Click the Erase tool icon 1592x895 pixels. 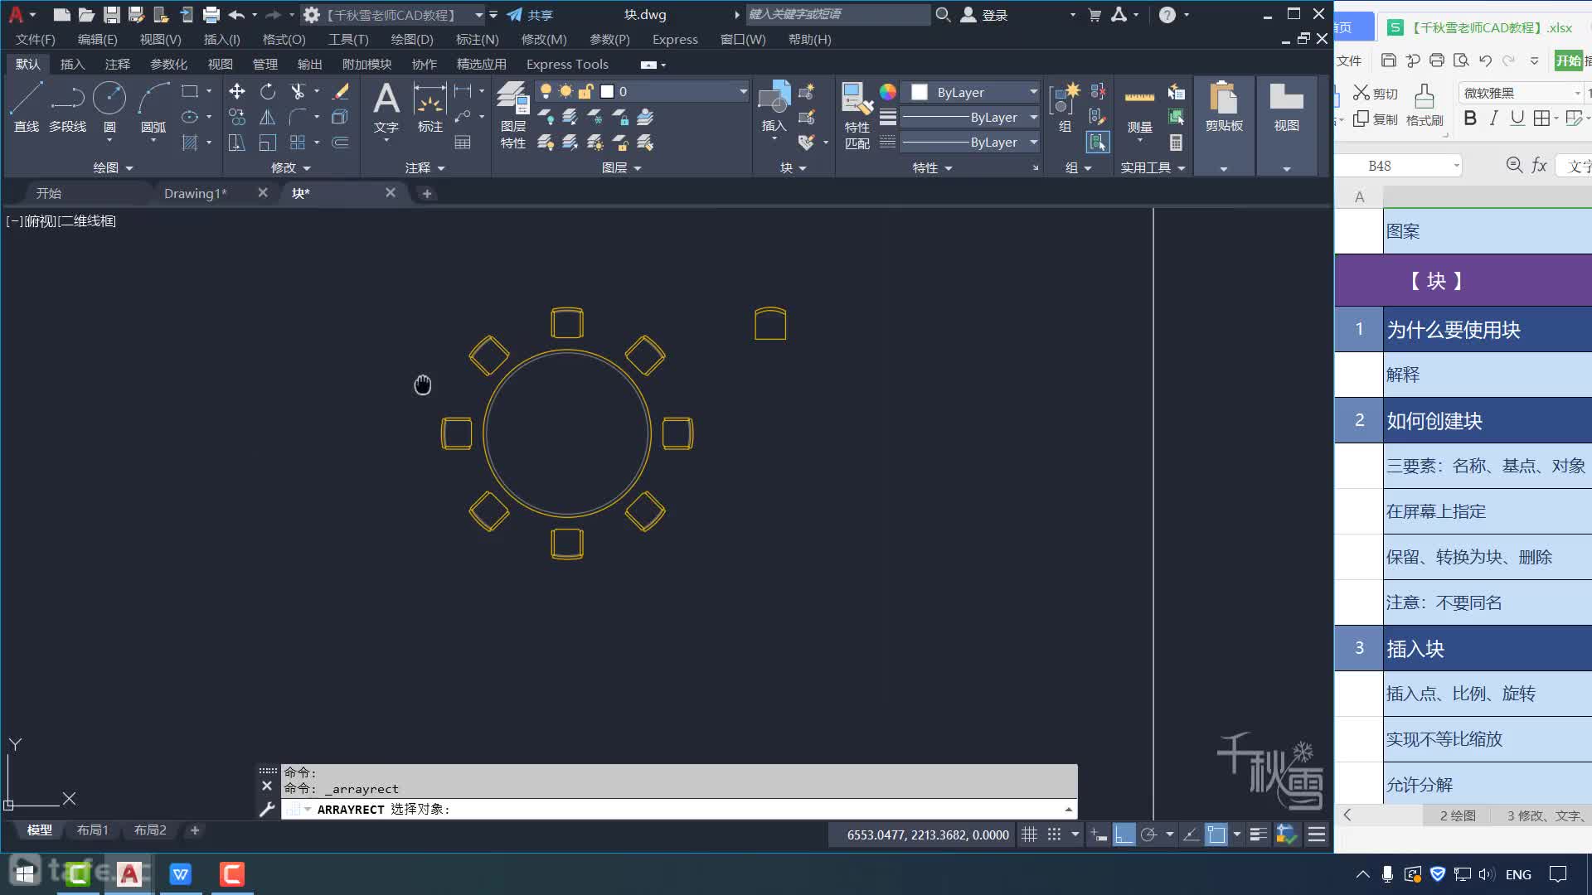pyautogui.click(x=340, y=91)
